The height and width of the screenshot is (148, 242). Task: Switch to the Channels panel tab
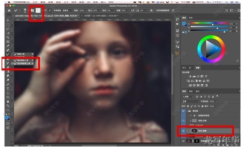tap(191, 91)
